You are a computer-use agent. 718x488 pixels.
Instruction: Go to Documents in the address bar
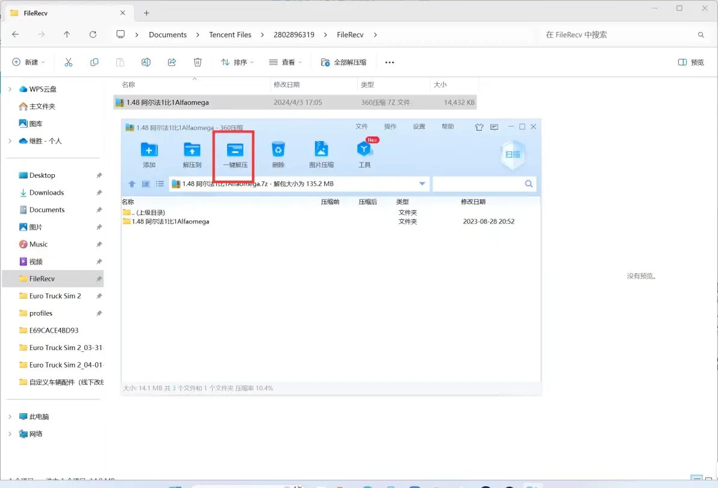[167, 35]
